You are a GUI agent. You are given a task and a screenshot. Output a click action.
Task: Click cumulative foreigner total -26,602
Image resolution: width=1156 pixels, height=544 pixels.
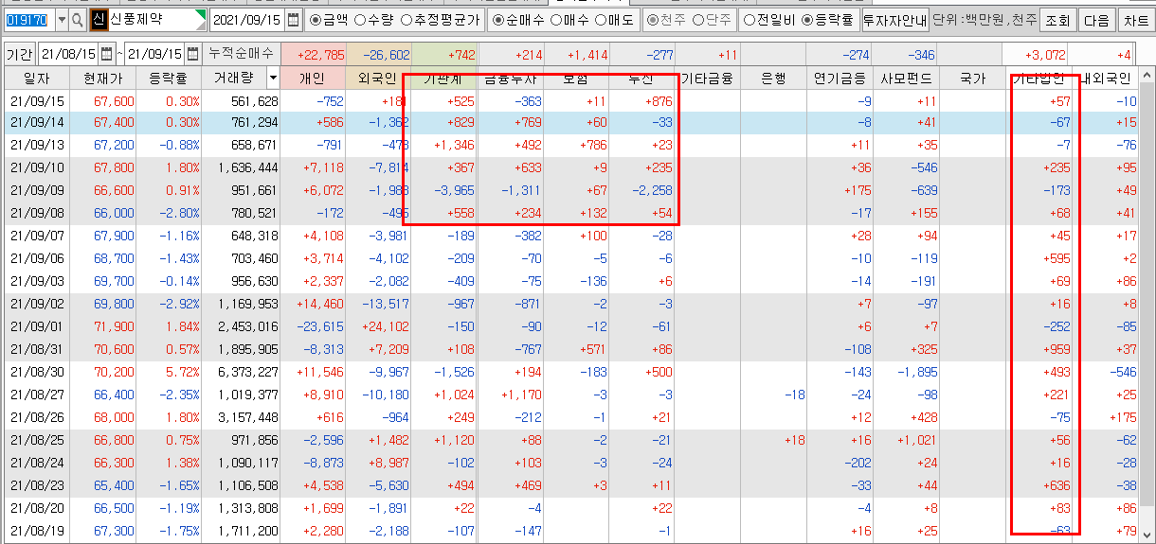378,55
